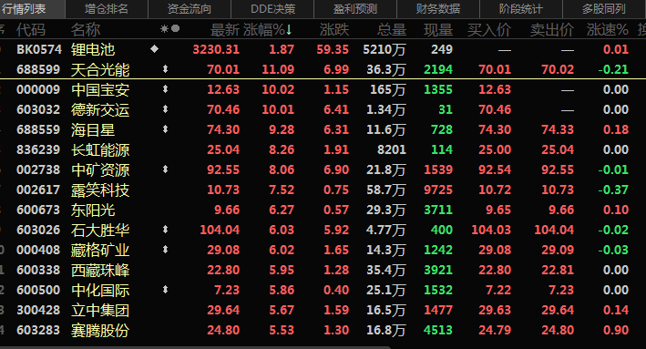The height and width of the screenshot is (349, 646).
Task: Select stock 赛腾股份 in the list
Action: click(100, 331)
